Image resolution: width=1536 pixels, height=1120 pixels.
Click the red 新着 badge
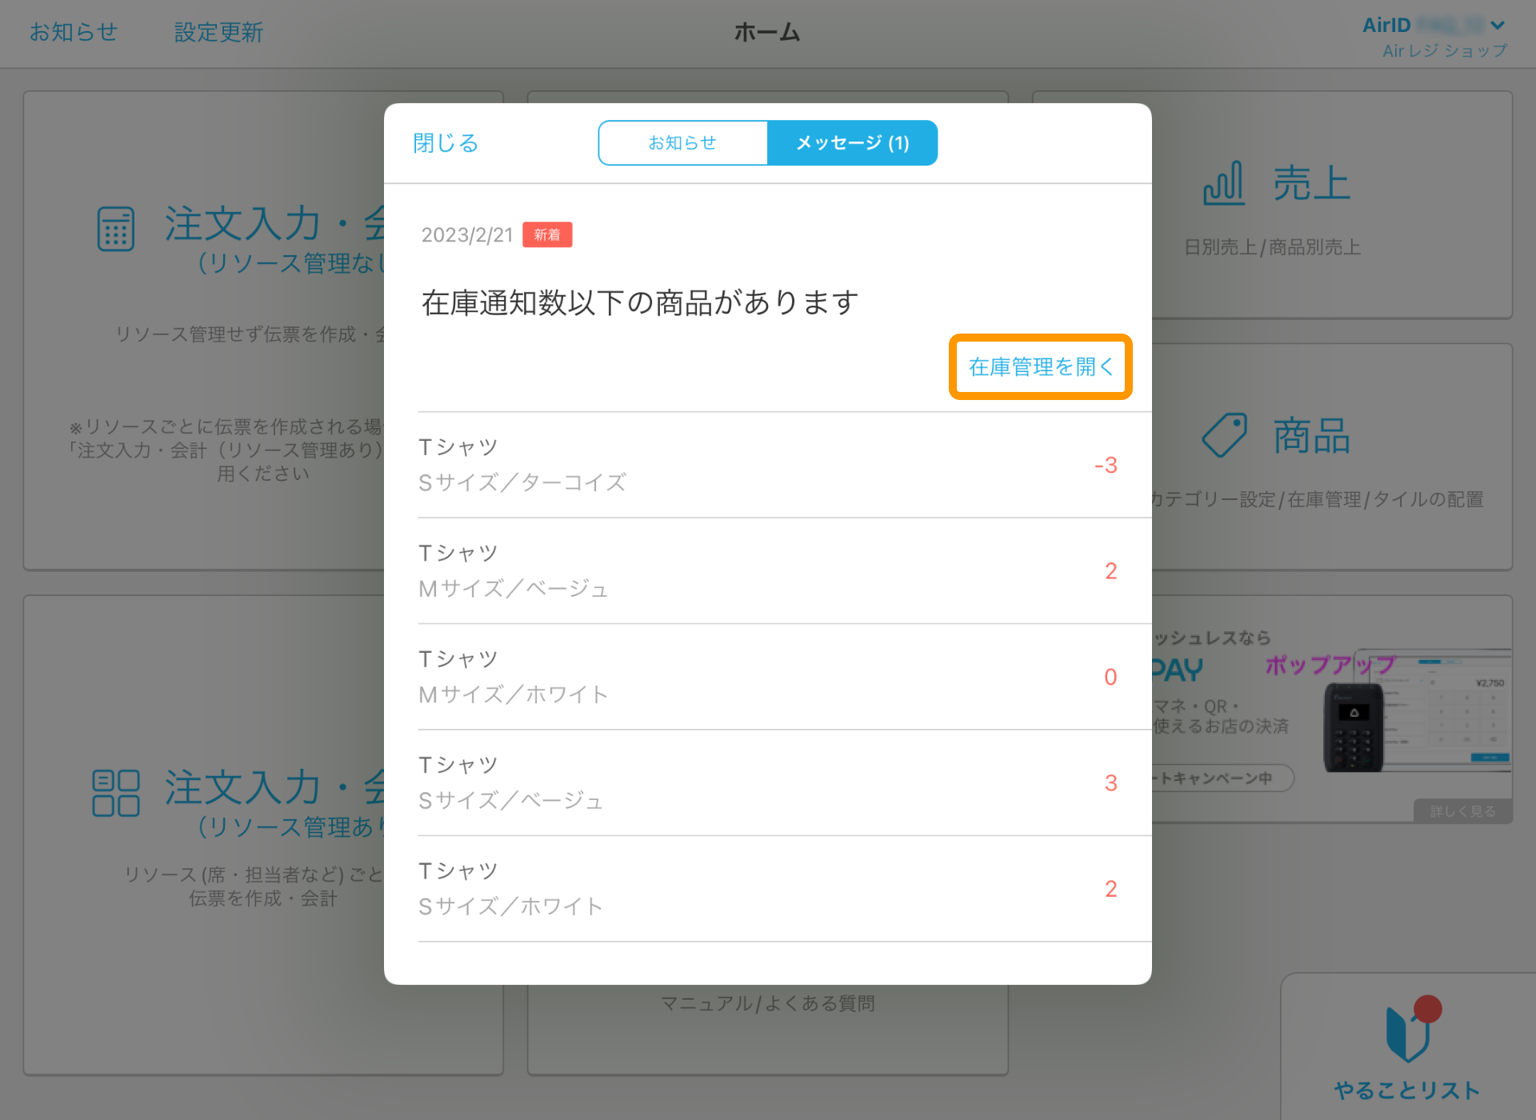point(547,234)
